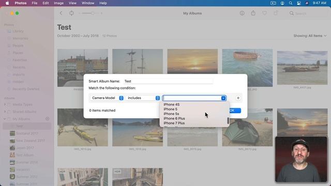Open the Photos app menu
331x186 pixels.
tap(21, 3)
